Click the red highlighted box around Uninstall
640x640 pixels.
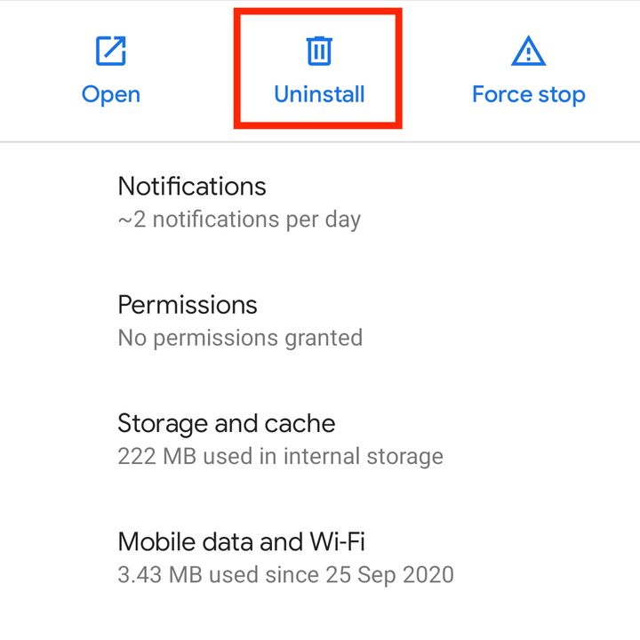click(x=318, y=68)
